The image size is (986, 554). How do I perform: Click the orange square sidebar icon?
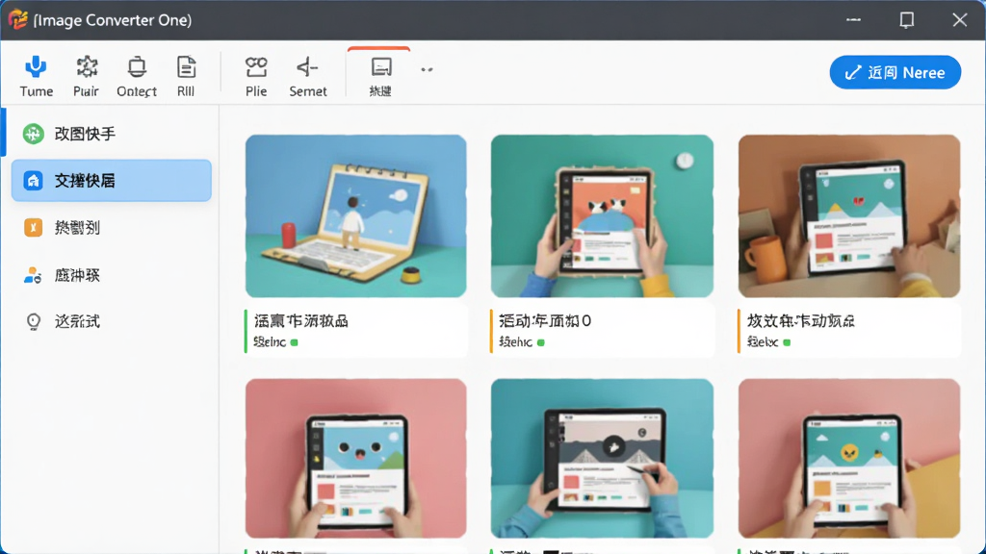34,227
